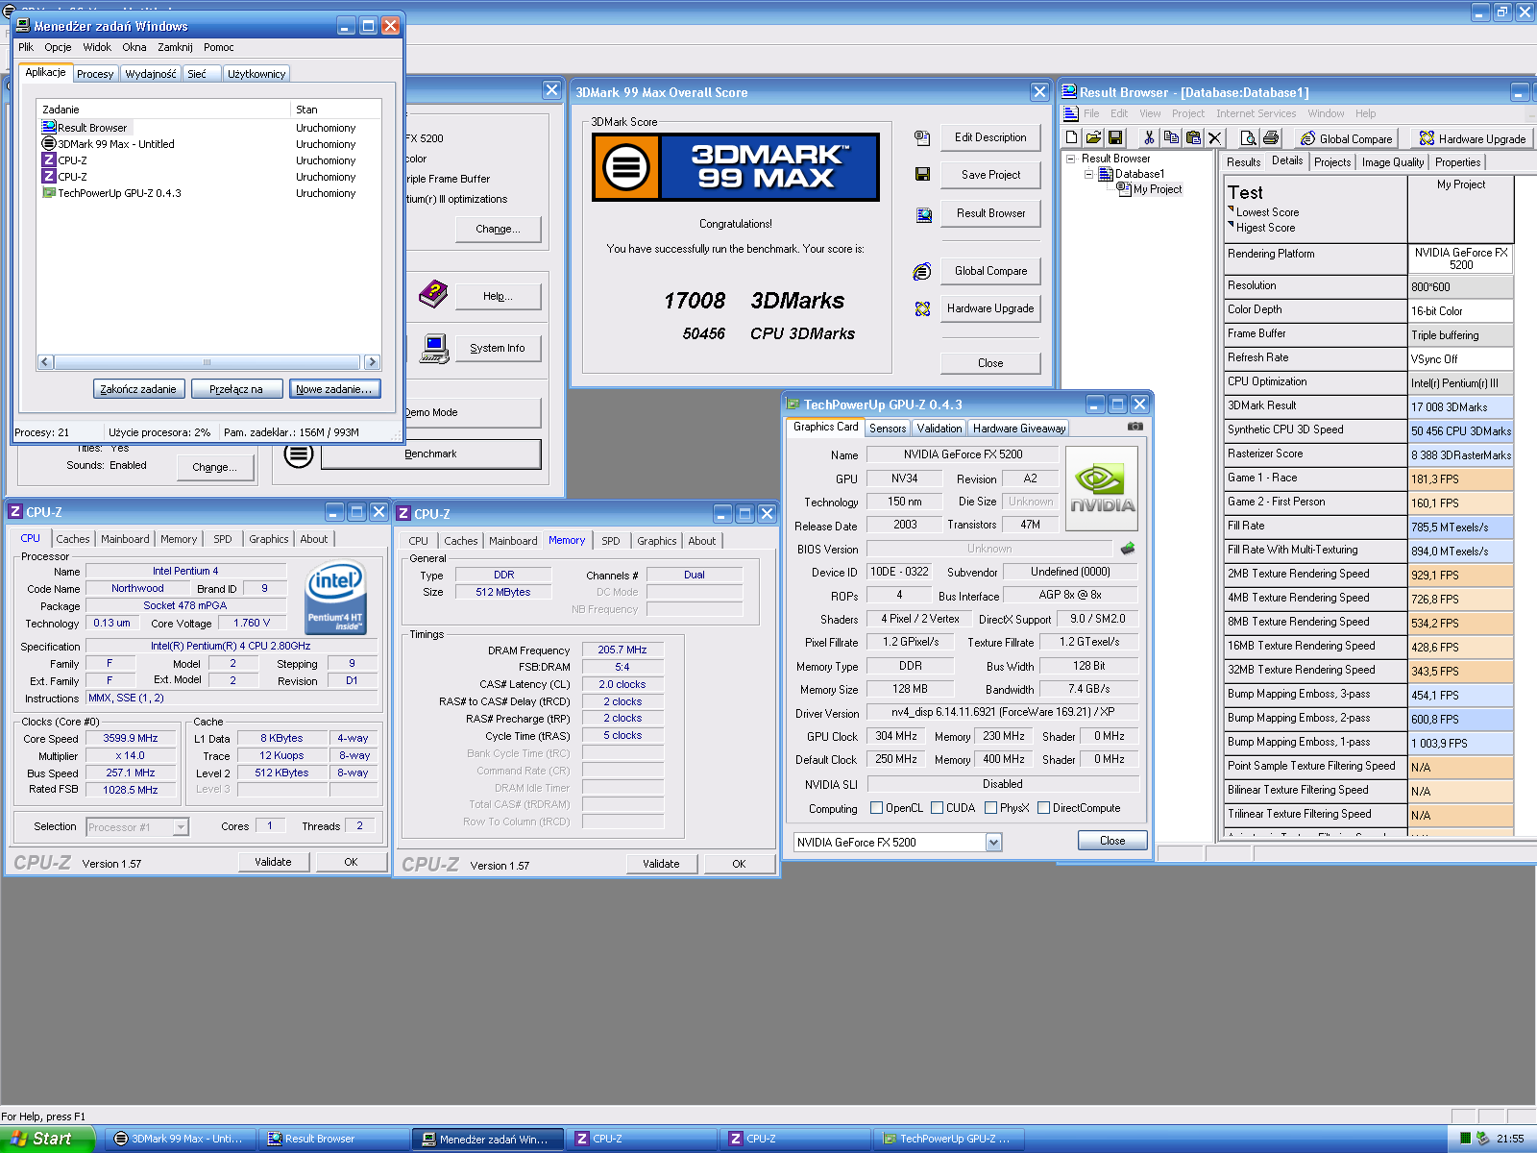Click the horizontal scrollbar in Task Manager list
Image resolution: width=1537 pixels, height=1153 pixels.
(x=207, y=362)
